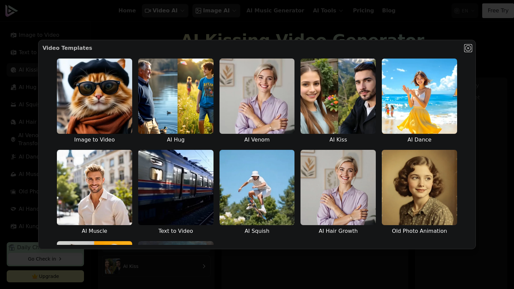Choose the AI Hug template

pyautogui.click(x=176, y=96)
